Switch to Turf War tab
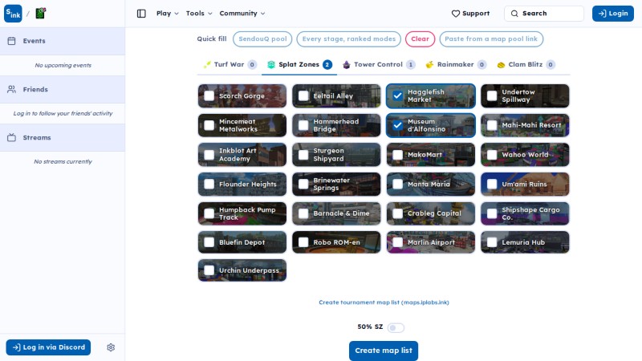The image size is (642, 361). pos(230,65)
